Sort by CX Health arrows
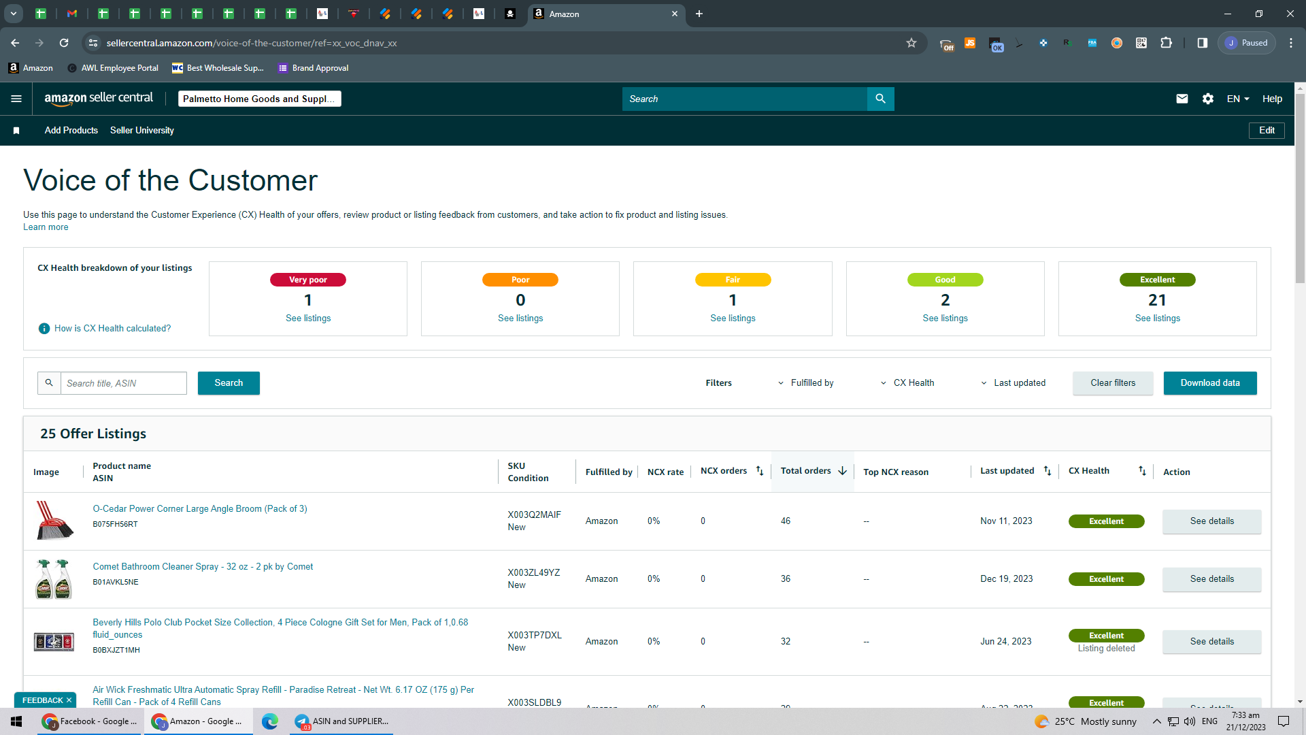The image size is (1306, 735). click(x=1142, y=471)
